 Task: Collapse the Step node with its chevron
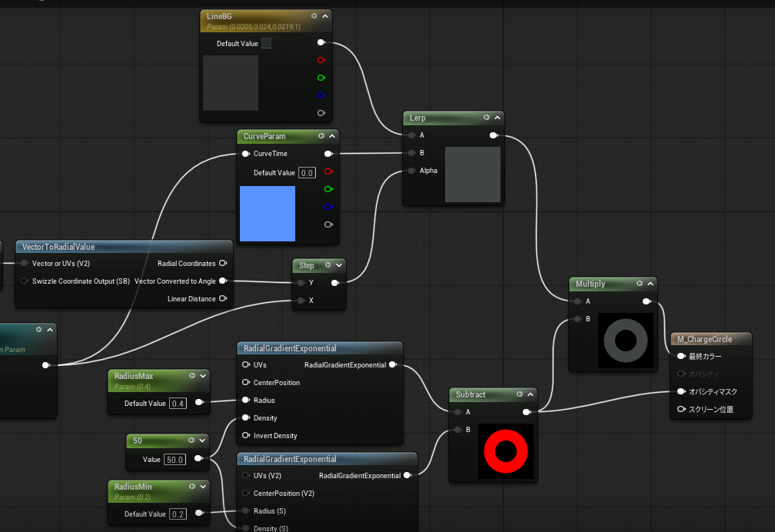tap(338, 265)
